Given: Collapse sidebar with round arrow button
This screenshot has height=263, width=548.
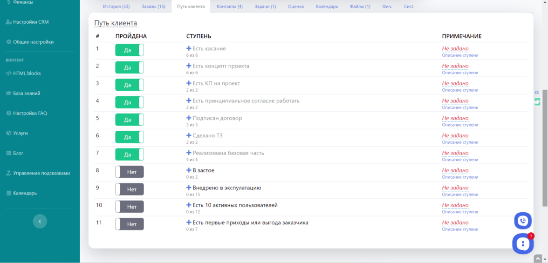Looking at the screenshot, I should (x=40, y=221).
